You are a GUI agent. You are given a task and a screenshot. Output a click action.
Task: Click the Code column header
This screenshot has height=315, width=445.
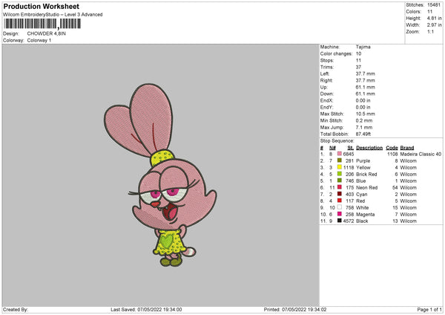[392, 148]
